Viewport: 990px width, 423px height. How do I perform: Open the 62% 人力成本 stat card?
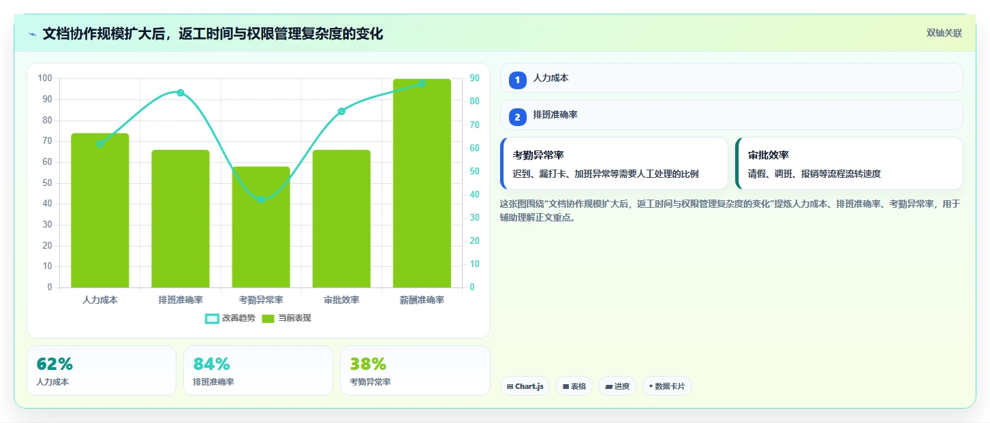(x=102, y=371)
